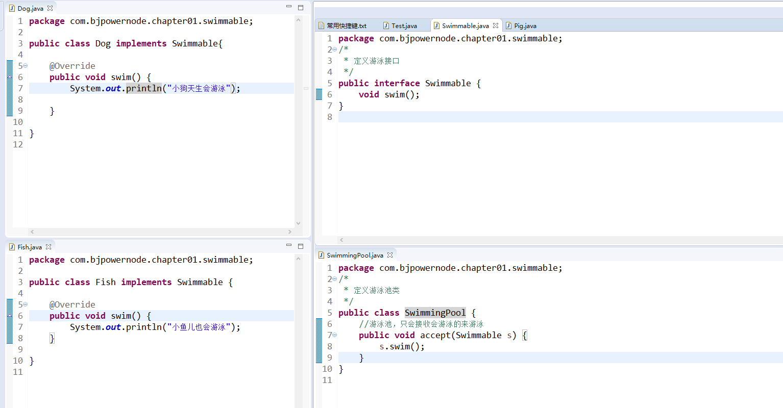Click the Java file icon on Pig.java tab
The width and height of the screenshot is (783, 408).
(509, 25)
